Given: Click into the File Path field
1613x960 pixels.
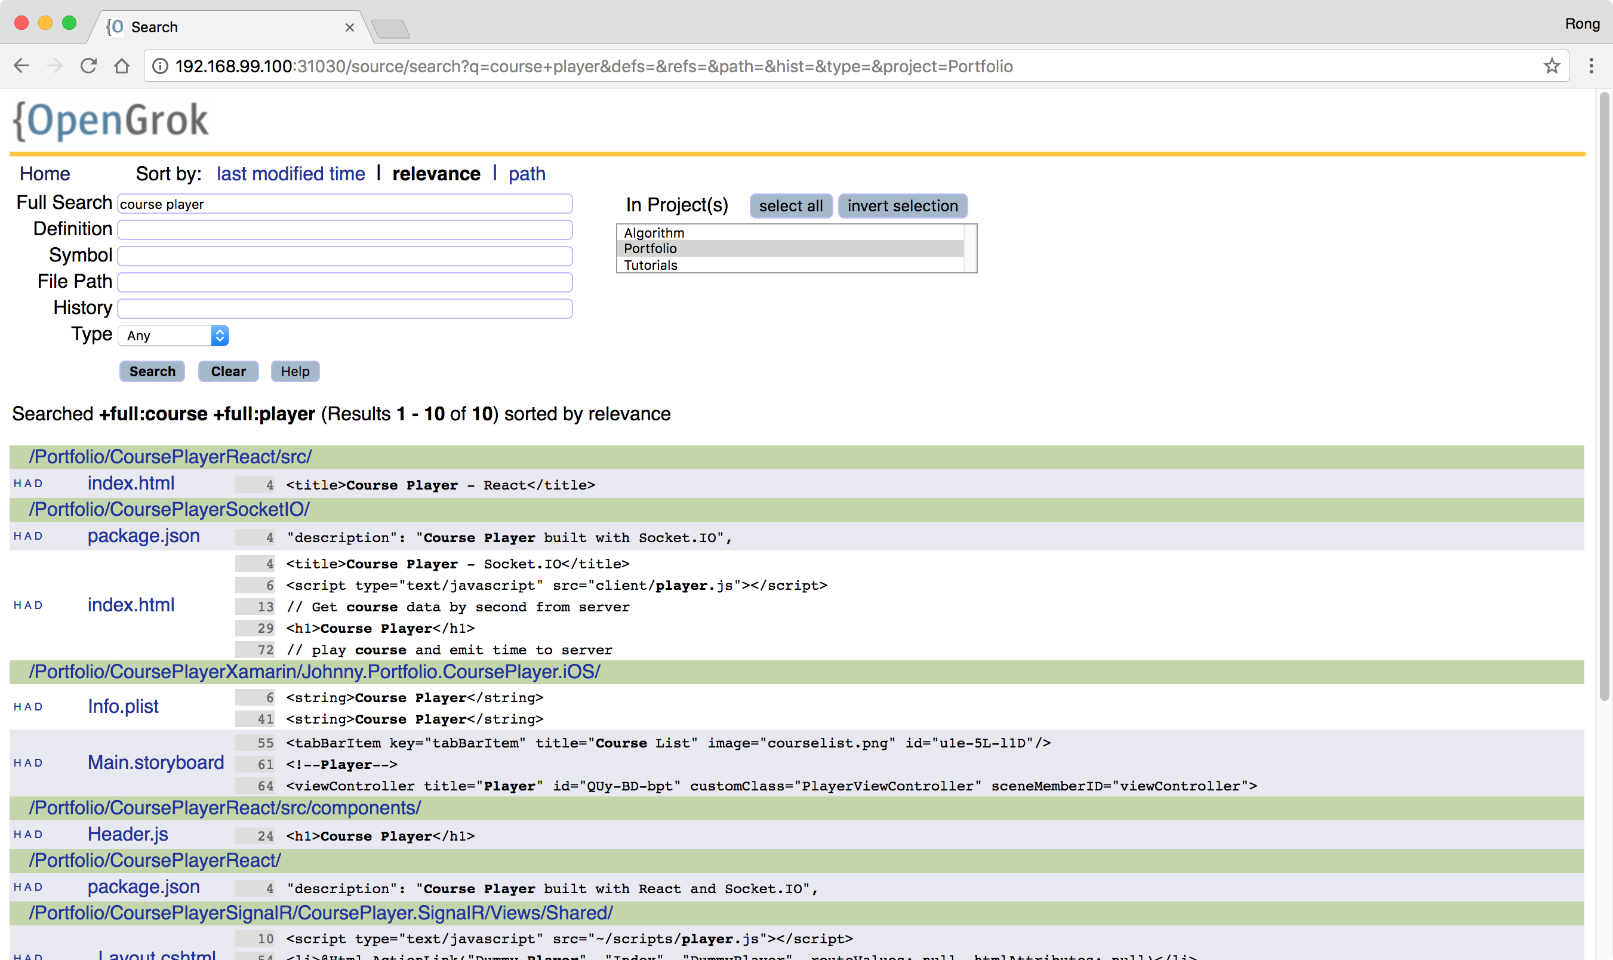Looking at the screenshot, I should coord(344,282).
